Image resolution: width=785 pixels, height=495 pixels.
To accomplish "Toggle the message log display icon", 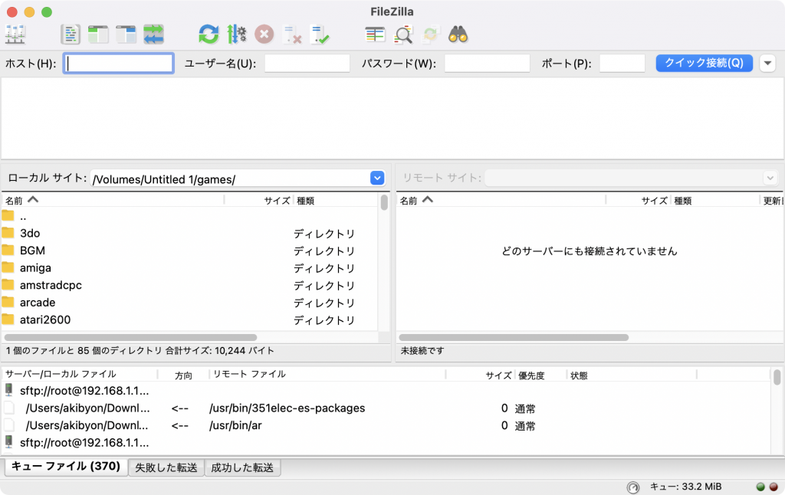I will tap(71, 34).
